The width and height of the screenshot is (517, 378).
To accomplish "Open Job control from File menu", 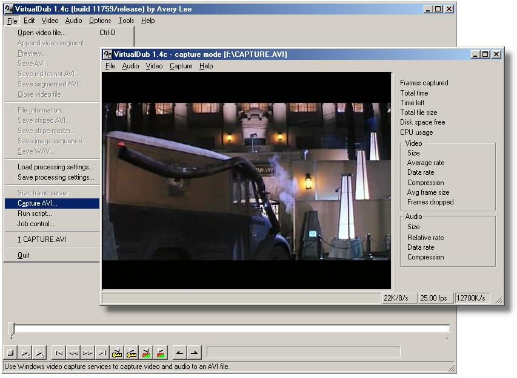I will coord(52,224).
